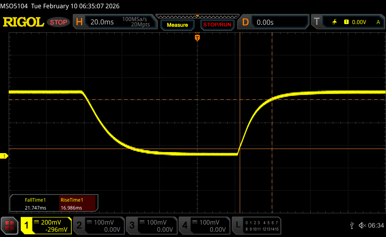Viewport: 386px width, 237px height.
Task: Select the rising edge trigger icon
Action: click(x=334, y=22)
